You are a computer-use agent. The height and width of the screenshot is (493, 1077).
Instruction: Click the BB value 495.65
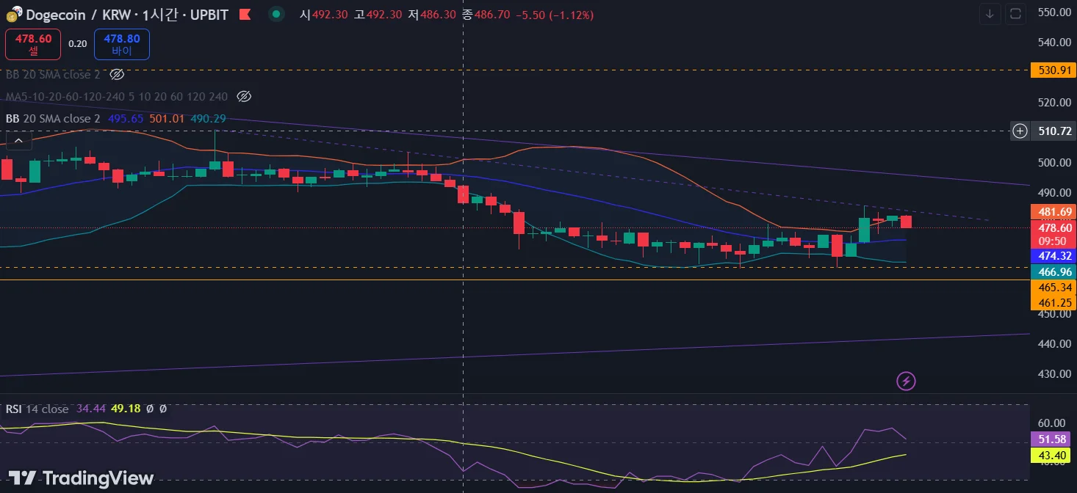(126, 119)
